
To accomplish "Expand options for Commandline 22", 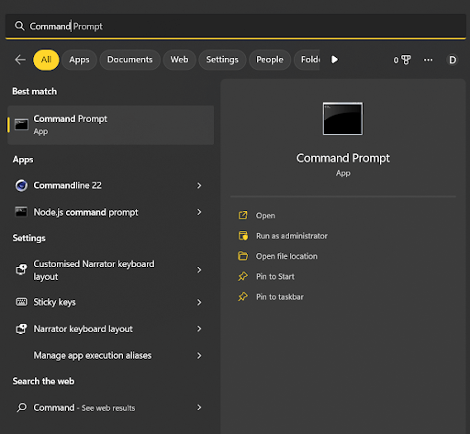I will 199,185.
